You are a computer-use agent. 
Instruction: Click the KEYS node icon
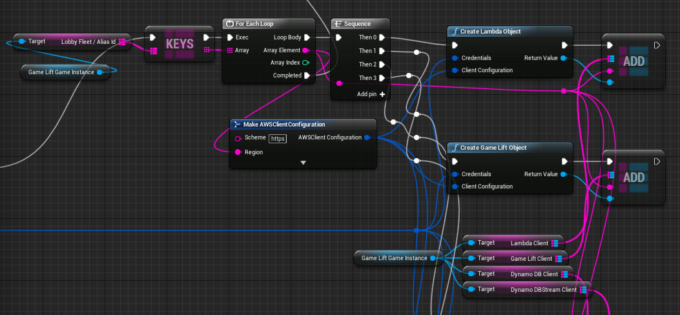pyautogui.click(x=180, y=44)
